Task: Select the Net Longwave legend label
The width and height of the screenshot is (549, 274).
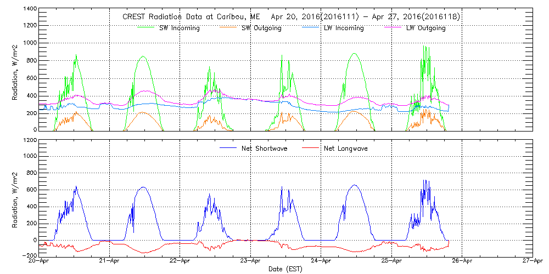Action: [345, 149]
